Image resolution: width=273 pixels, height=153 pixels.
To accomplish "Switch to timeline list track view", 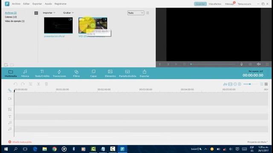I will tap(261, 84).
